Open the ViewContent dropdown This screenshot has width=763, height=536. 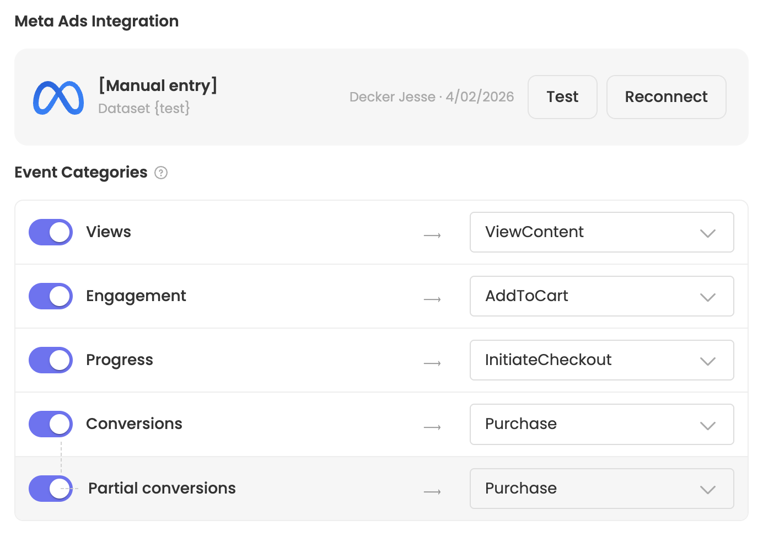coord(601,232)
